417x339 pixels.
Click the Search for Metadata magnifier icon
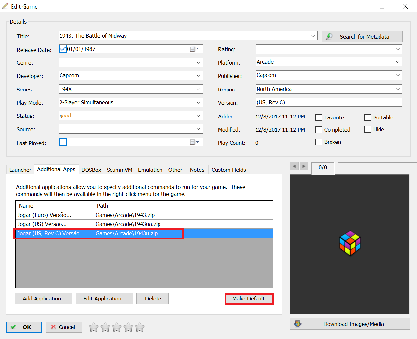[x=329, y=37]
